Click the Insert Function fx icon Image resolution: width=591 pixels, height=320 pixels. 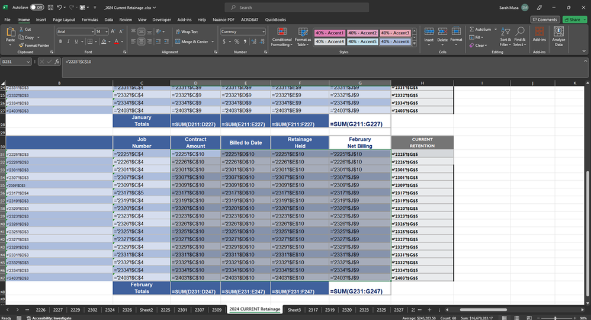click(57, 62)
